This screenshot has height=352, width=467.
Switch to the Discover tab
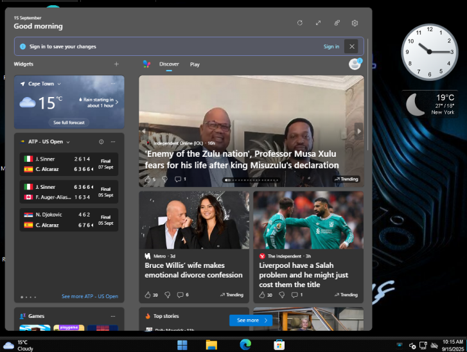[x=169, y=64]
